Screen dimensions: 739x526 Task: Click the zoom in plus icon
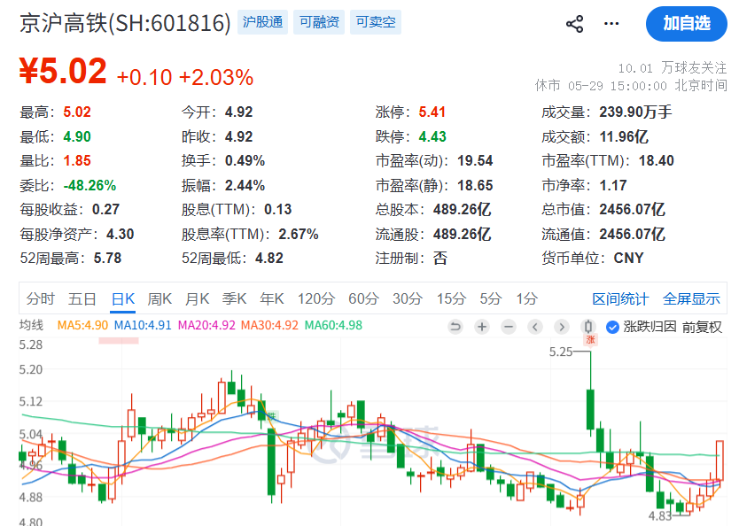482,327
